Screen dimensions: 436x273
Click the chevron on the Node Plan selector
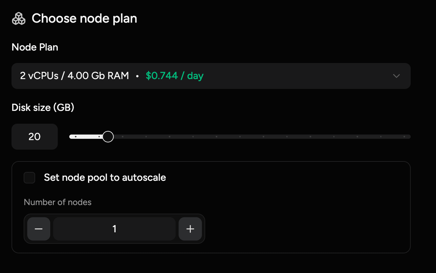pyautogui.click(x=396, y=76)
